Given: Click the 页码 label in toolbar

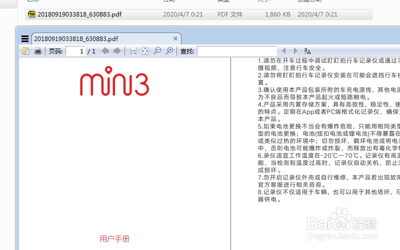Looking at the screenshot, I should [x=56, y=51].
